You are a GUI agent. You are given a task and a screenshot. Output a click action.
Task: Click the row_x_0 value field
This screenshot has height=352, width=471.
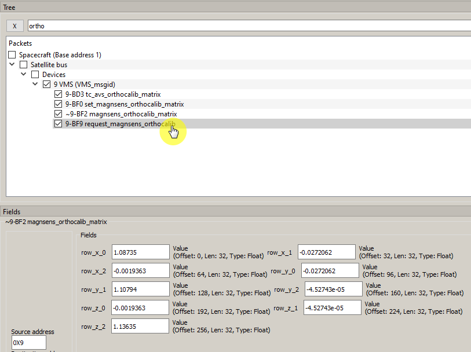140,252
